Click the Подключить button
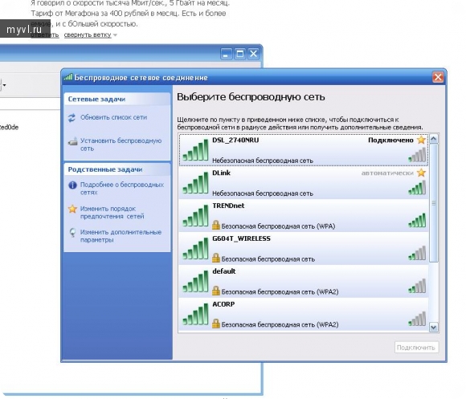 click(416, 348)
